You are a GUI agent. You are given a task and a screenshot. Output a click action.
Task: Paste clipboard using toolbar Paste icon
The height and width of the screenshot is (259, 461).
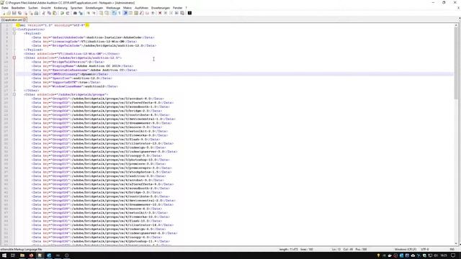point(55,13)
